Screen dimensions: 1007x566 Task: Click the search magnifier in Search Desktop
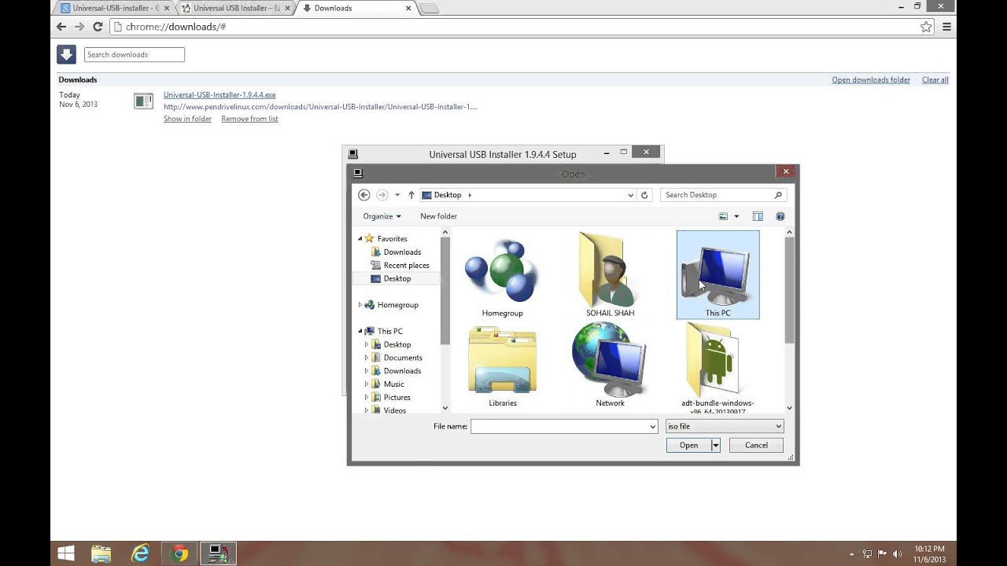click(x=778, y=195)
